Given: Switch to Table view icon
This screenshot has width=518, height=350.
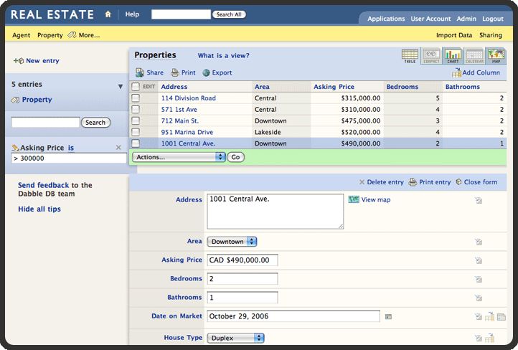Looking at the screenshot, I should point(410,55).
